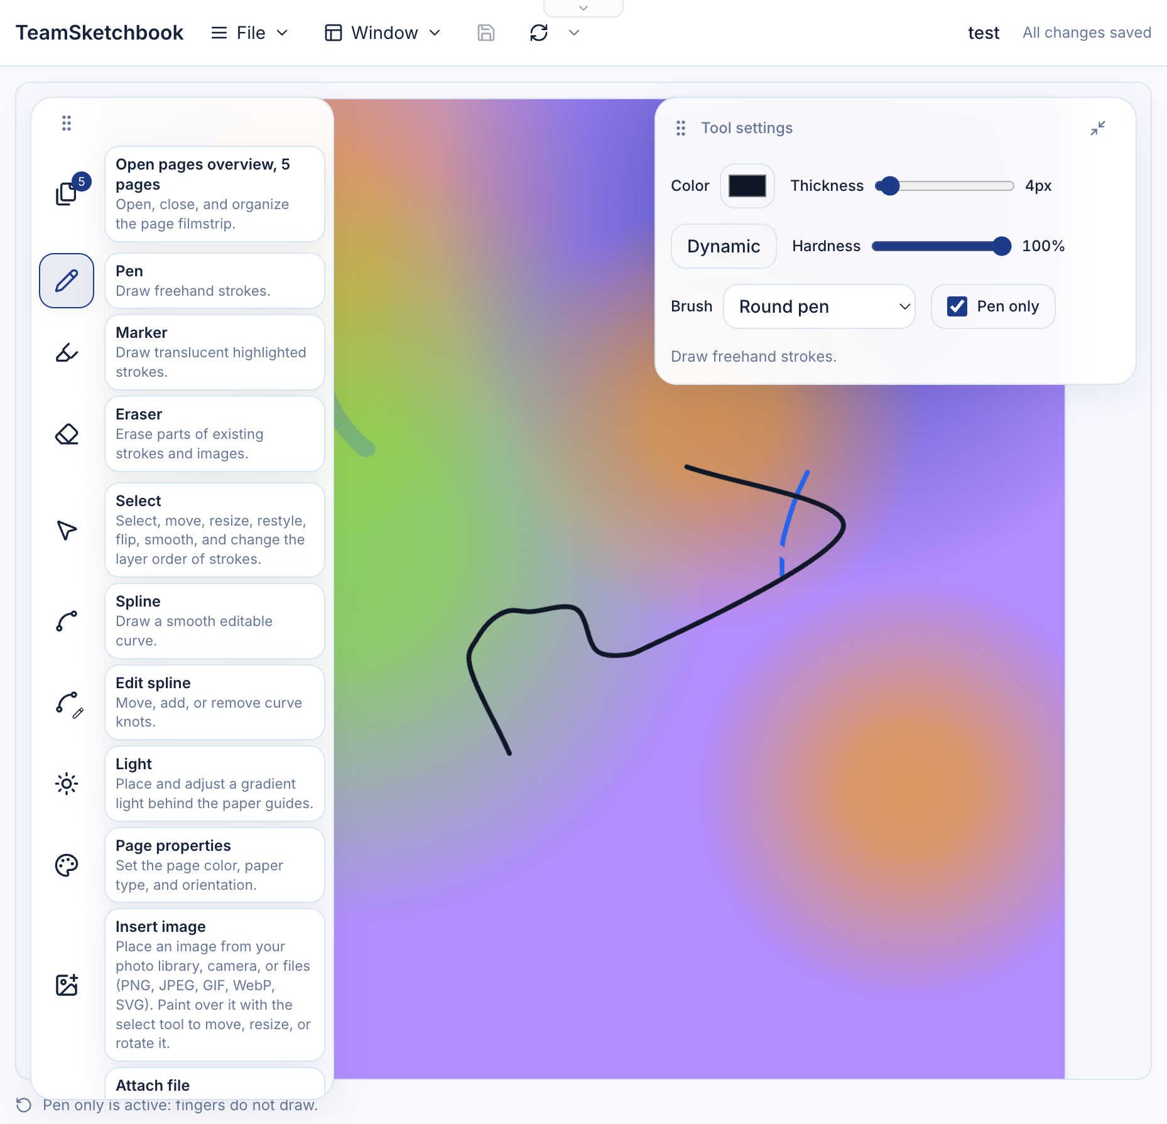Viewport: 1167px width, 1124px height.
Task: Open the Round pen brush dropdown
Action: click(x=819, y=306)
